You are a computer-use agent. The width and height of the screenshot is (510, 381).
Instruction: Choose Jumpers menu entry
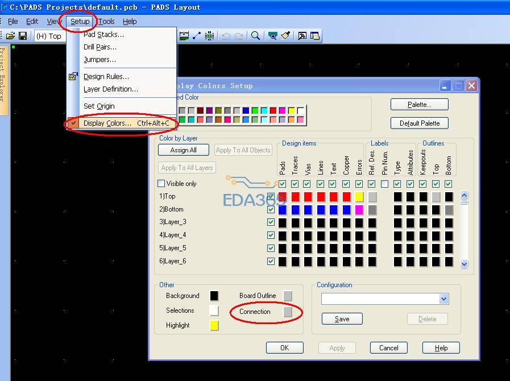pyautogui.click(x=122, y=60)
